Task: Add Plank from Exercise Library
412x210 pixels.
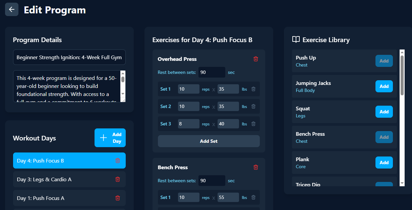Action: (x=384, y=163)
